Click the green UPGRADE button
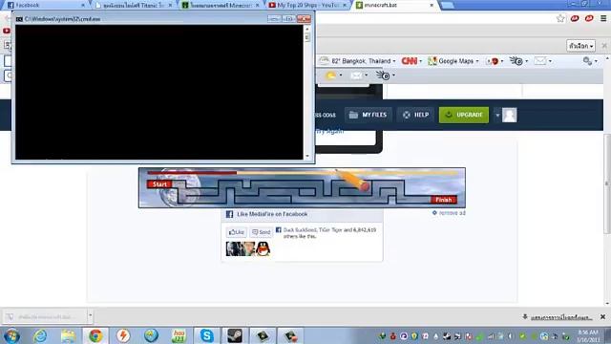 [464, 115]
